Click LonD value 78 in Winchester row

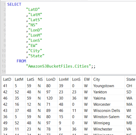pos(48,129)
